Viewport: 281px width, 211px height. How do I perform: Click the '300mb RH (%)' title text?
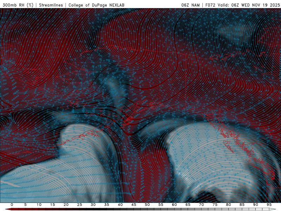pyautogui.click(x=18, y=5)
